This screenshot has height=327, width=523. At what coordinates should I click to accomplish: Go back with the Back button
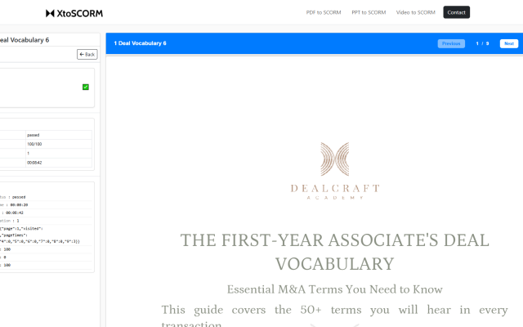pos(87,55)
